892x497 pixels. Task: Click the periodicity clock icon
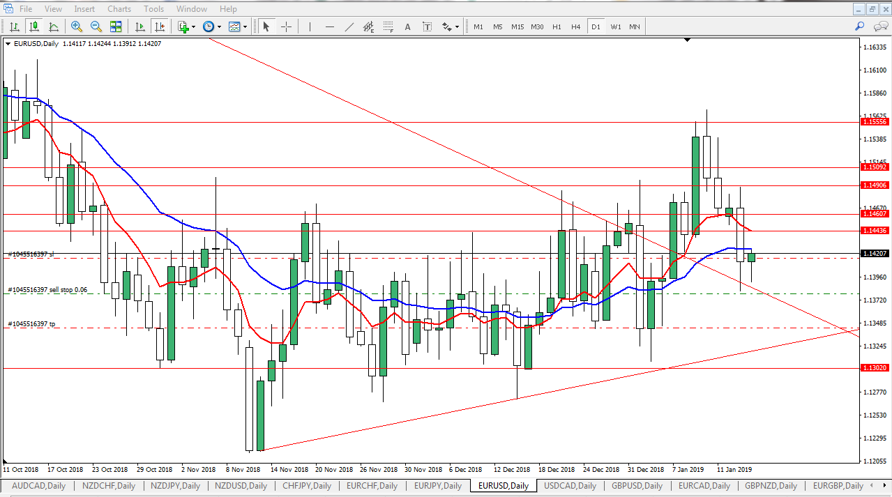point(209,26)
